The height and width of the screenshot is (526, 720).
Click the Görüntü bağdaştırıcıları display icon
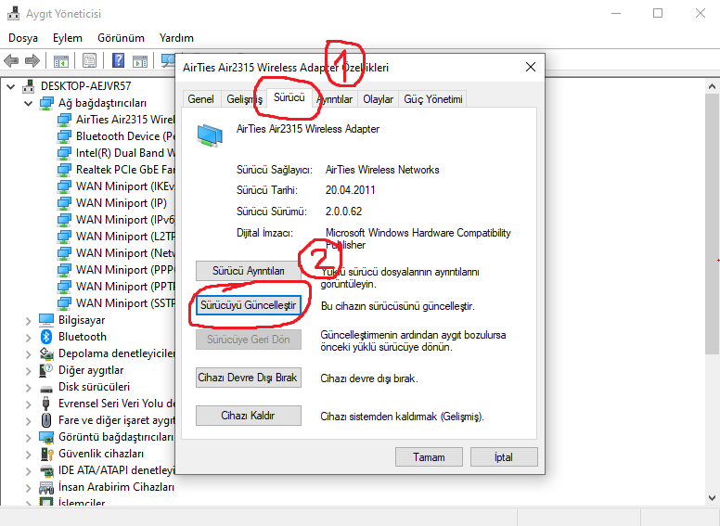point(46,437)
